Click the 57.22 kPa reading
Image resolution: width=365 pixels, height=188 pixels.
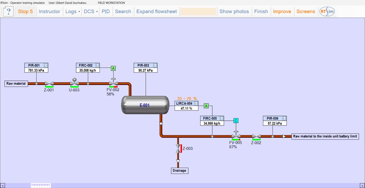tap(275, 123)
